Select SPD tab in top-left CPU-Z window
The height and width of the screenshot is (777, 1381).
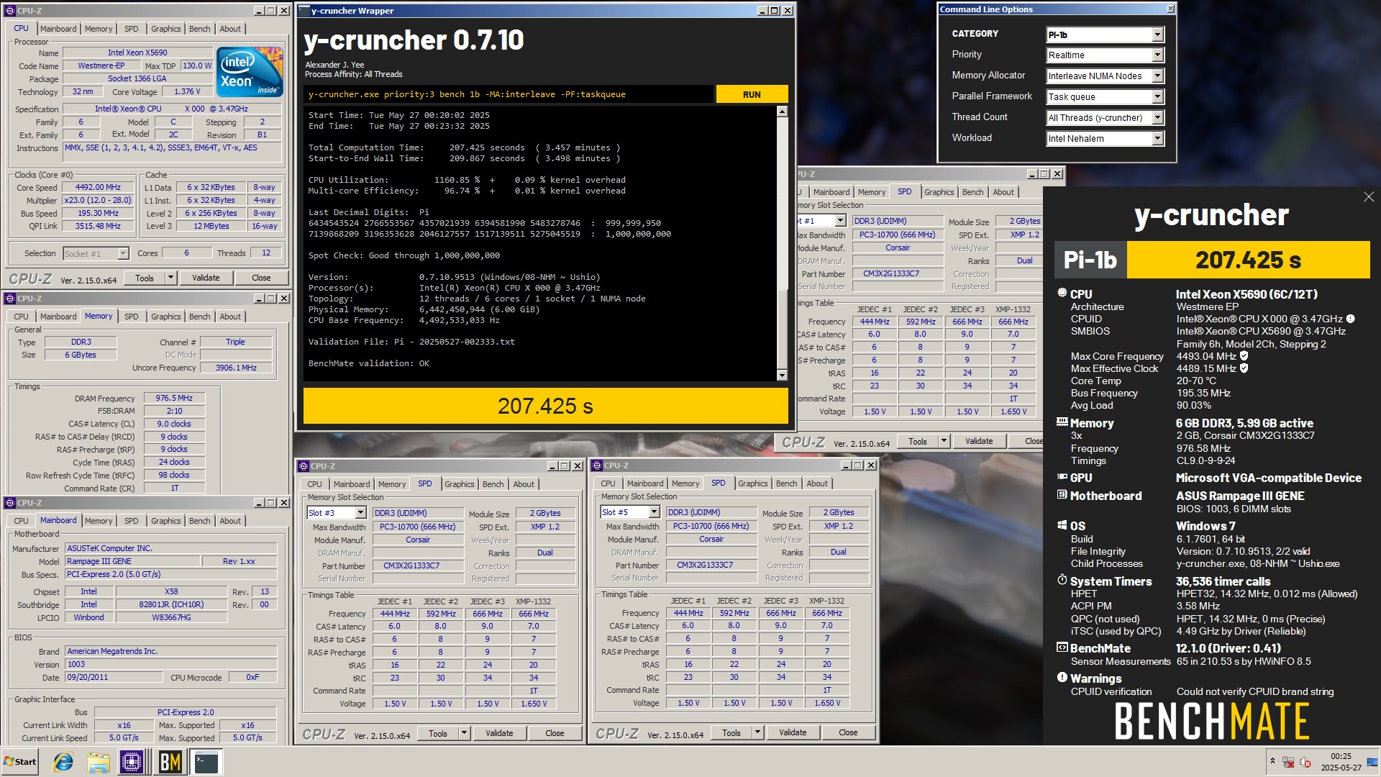pyautogui.click(x=131, y=29)
